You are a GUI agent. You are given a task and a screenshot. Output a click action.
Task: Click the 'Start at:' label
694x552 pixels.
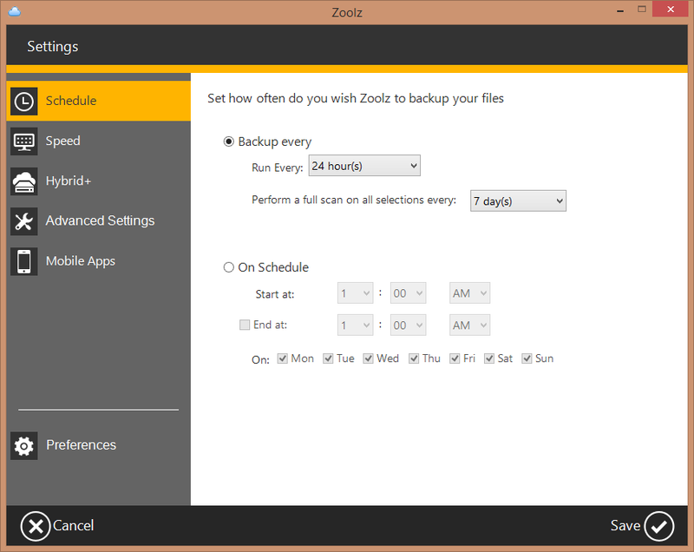click(x=275, y=294)
